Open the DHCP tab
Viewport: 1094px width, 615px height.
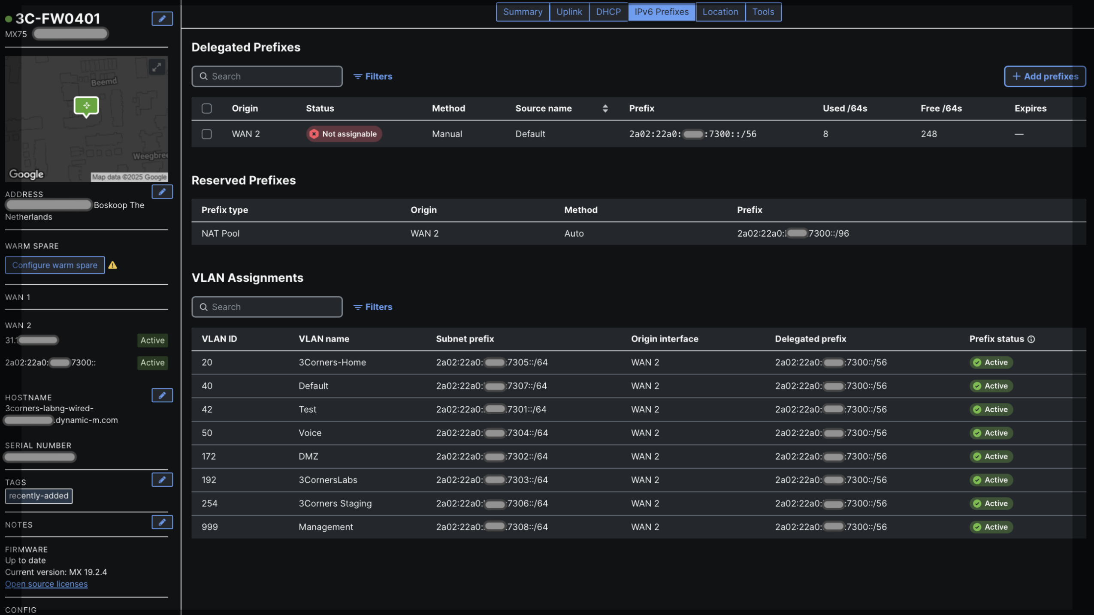608,12
